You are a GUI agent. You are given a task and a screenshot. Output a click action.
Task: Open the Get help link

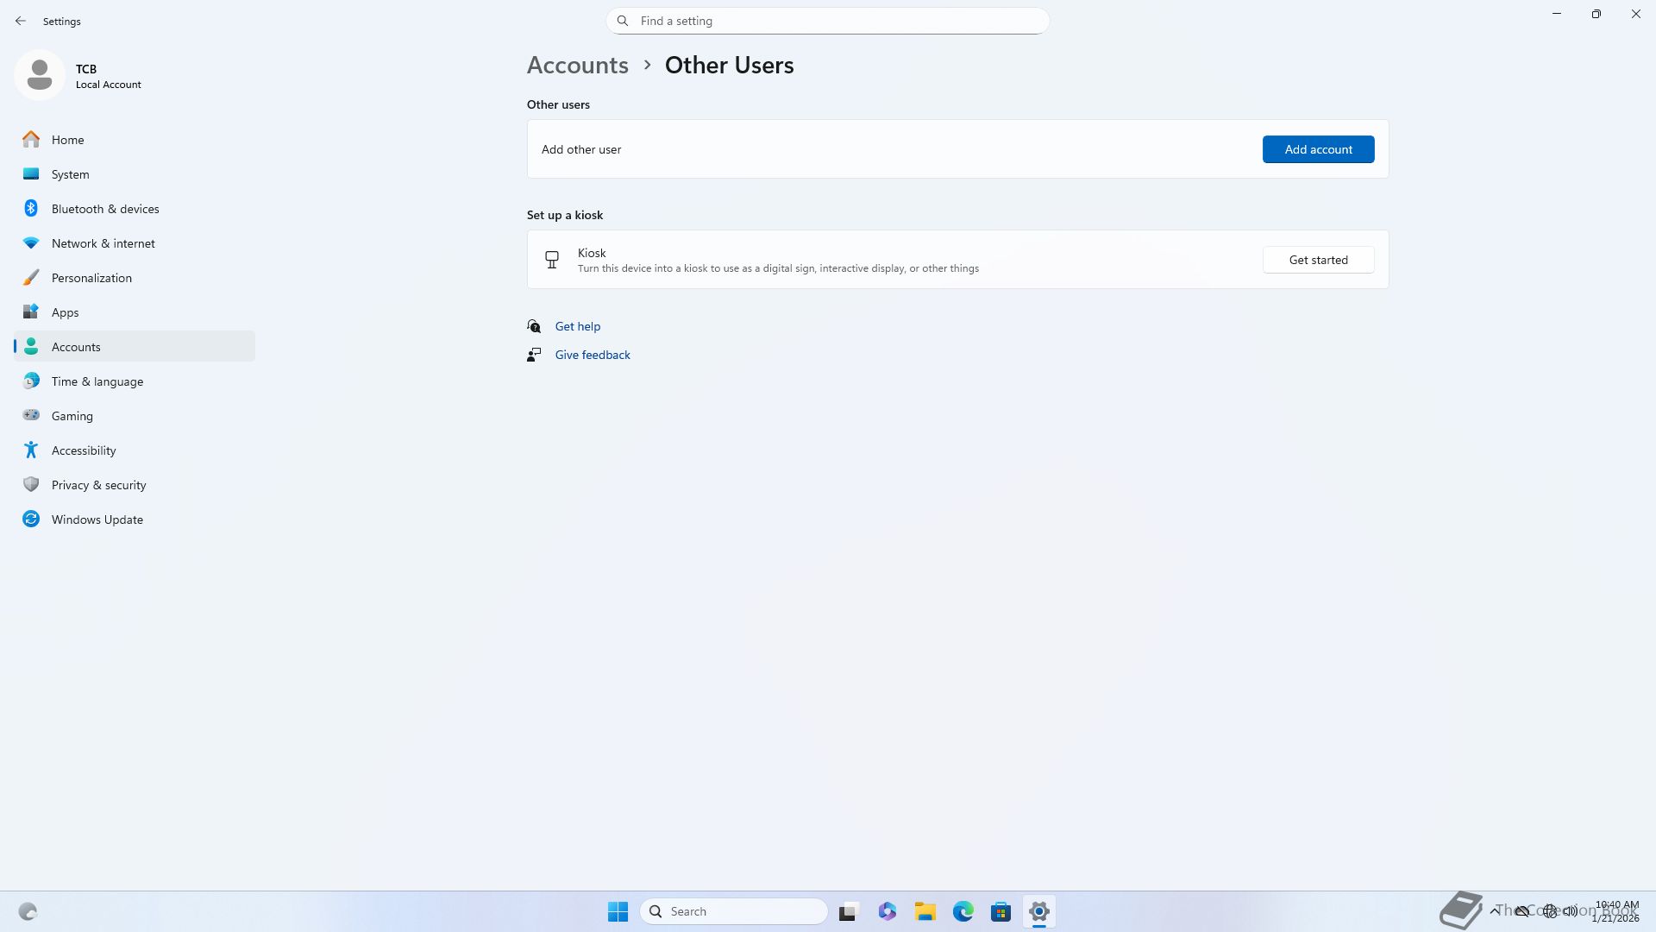point(577,326)
